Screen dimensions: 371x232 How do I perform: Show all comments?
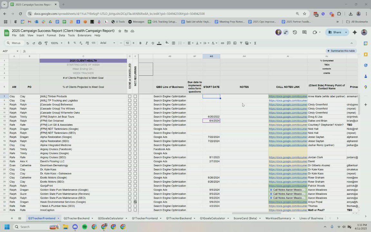[x=304, y=32]
